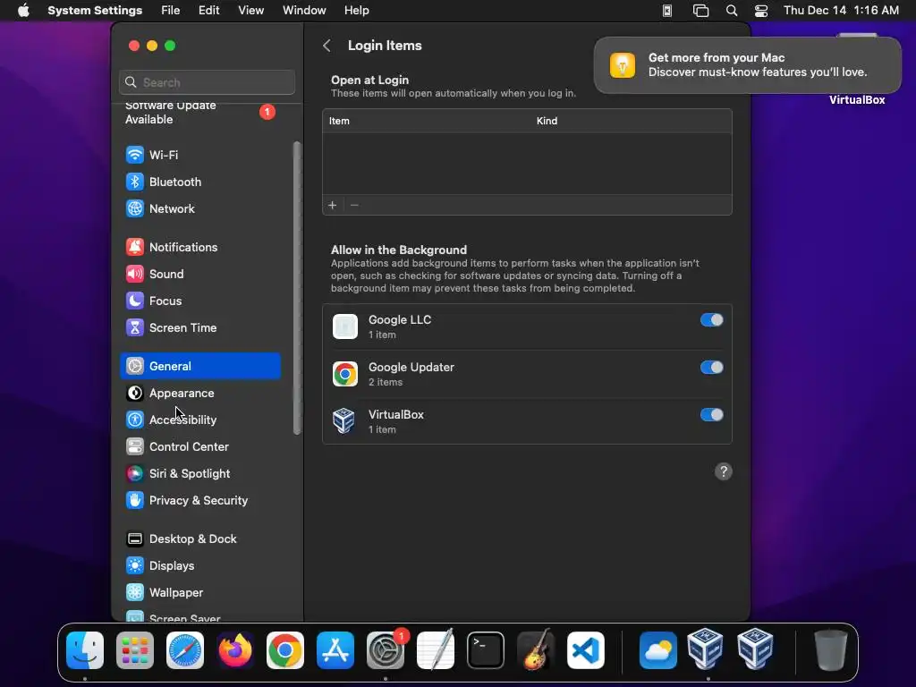
Task: Click the date and time in menu bar
Action: point(841,11)
